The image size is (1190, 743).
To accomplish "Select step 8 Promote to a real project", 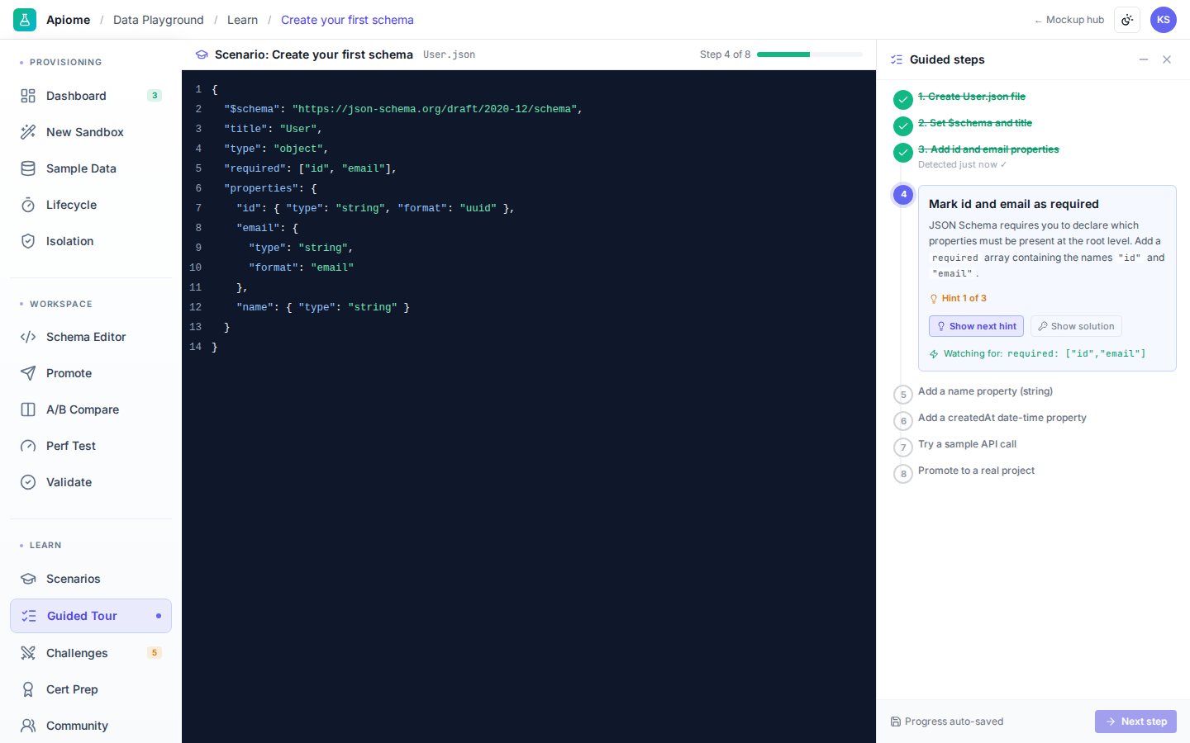I will [x=976, y=471].
